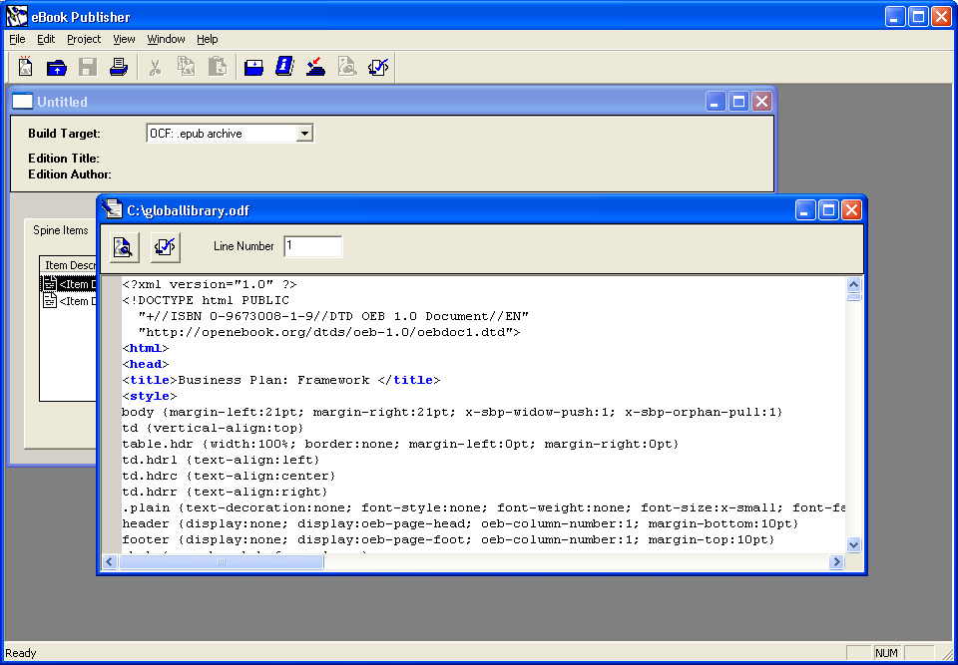Click the Item Description column header
This screenshot has height=665, width=958.
tap(70, 265)
